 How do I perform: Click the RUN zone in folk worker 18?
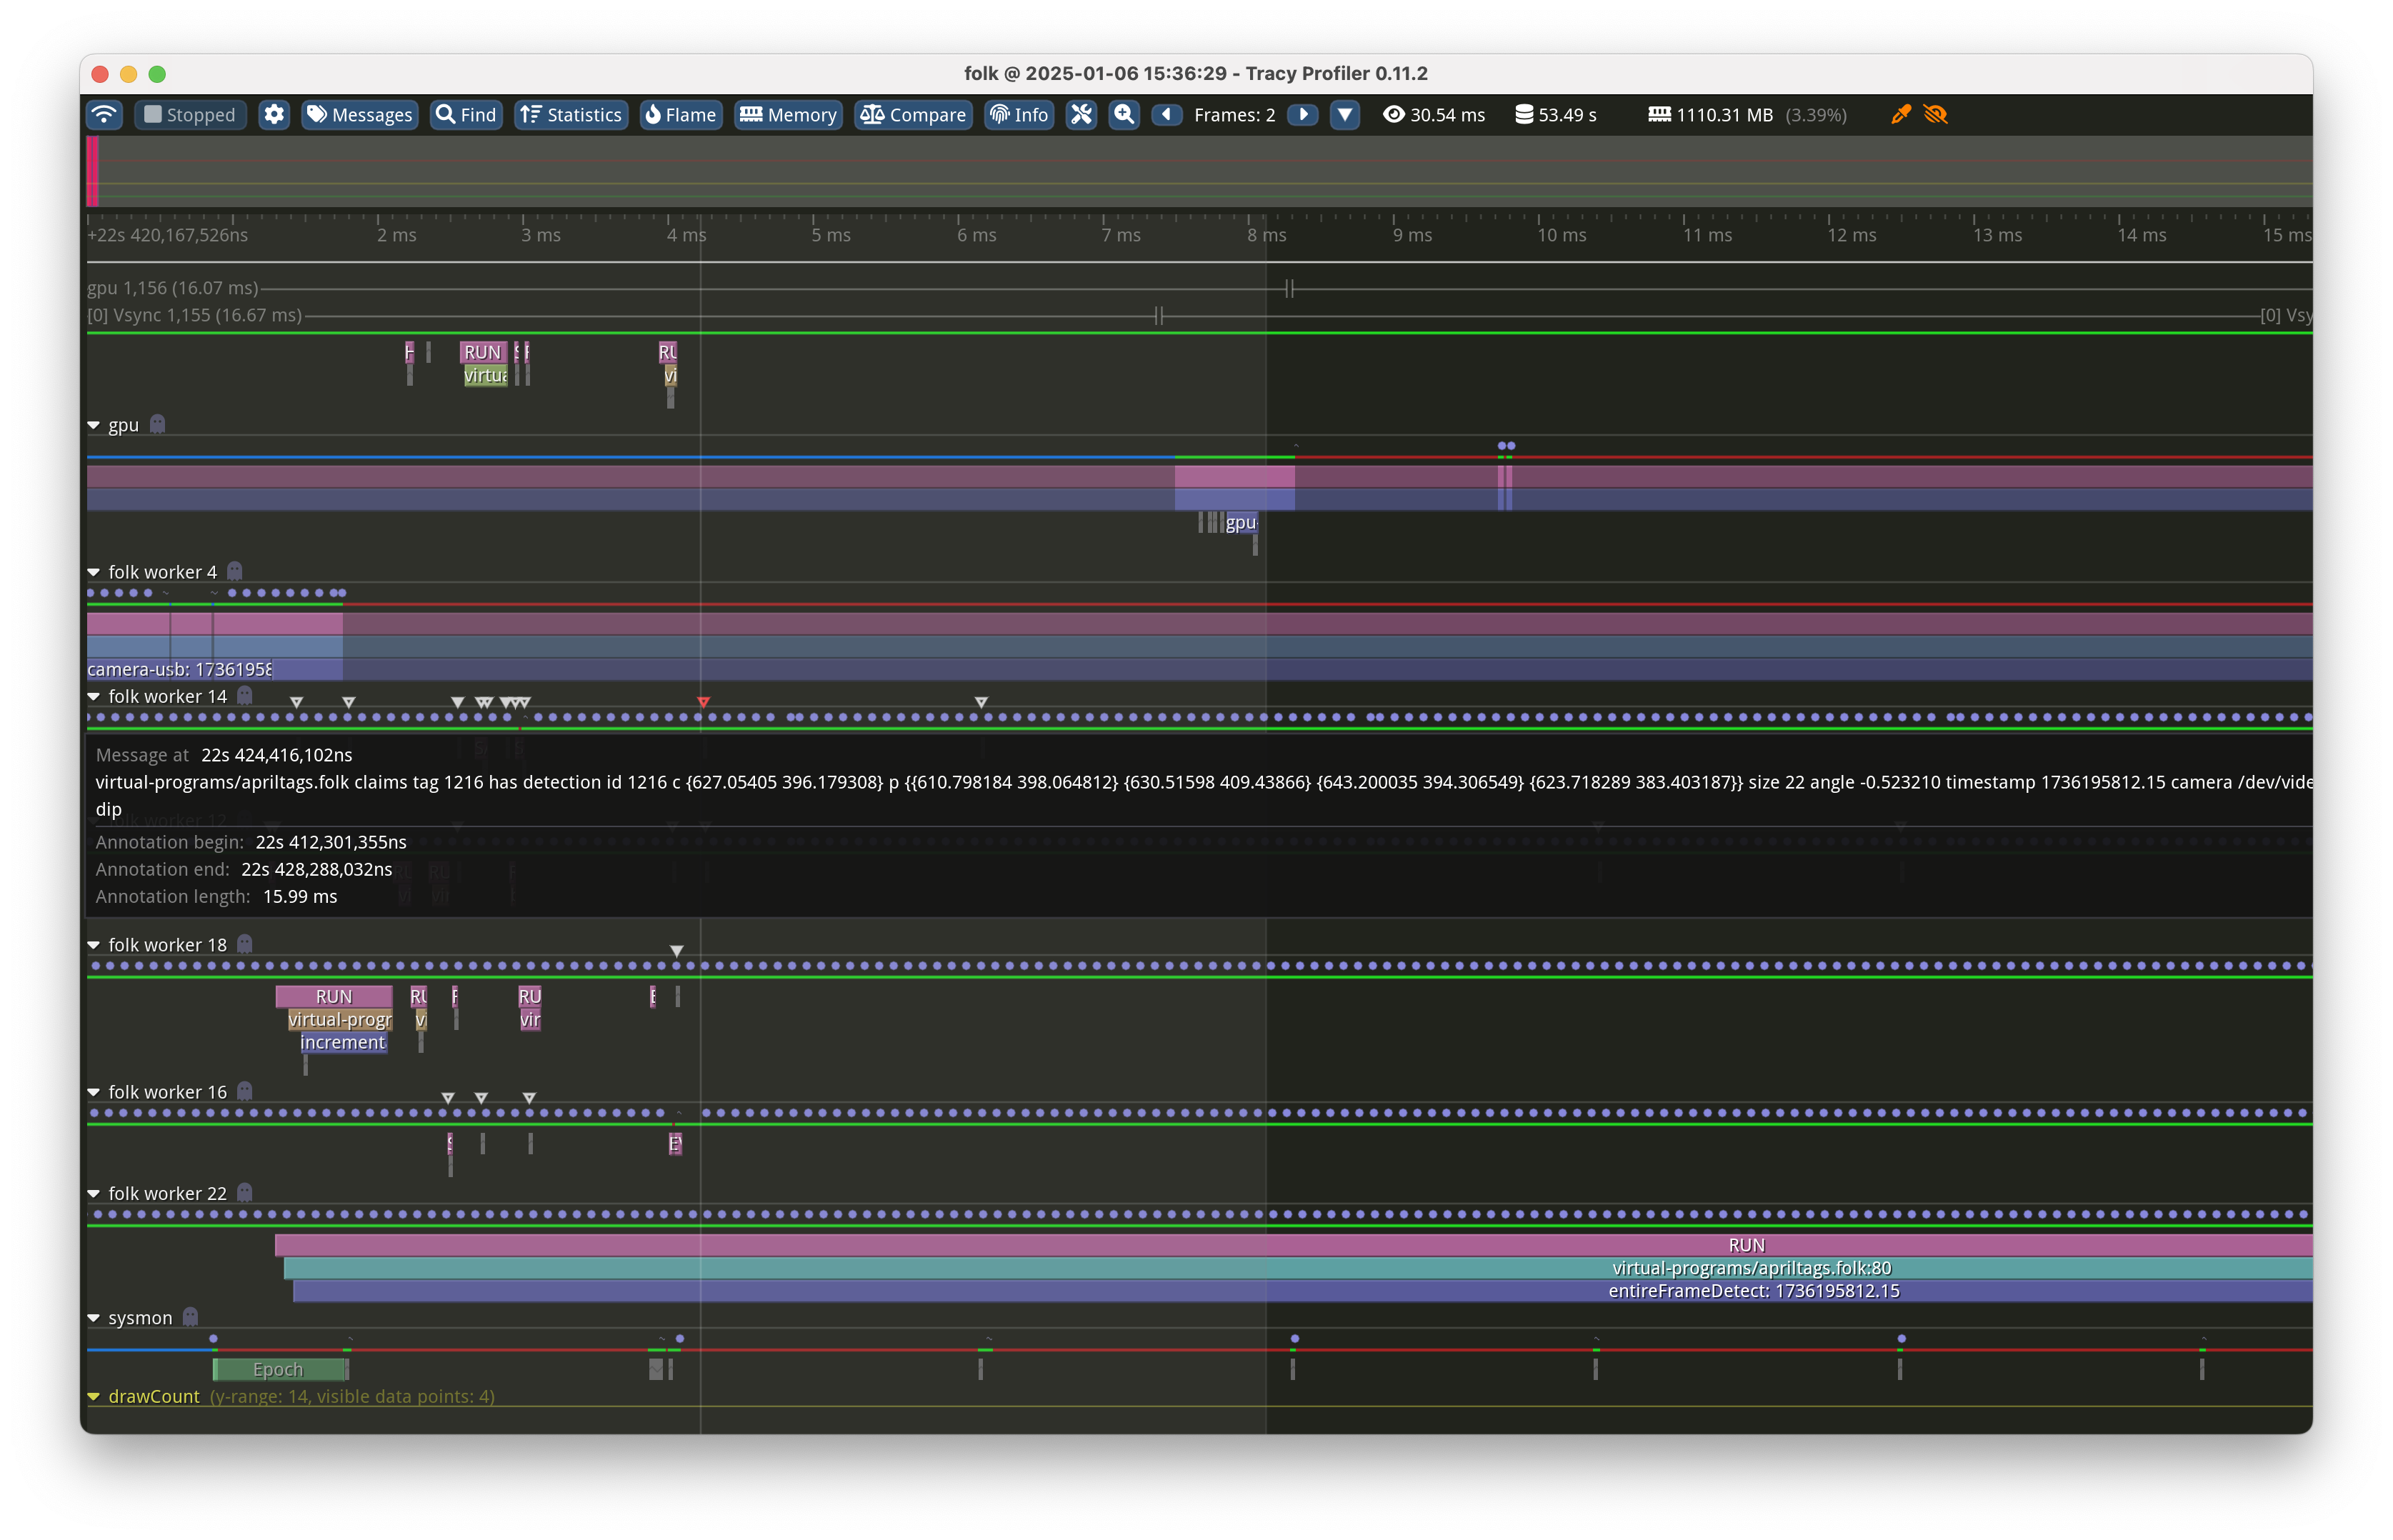333,997
